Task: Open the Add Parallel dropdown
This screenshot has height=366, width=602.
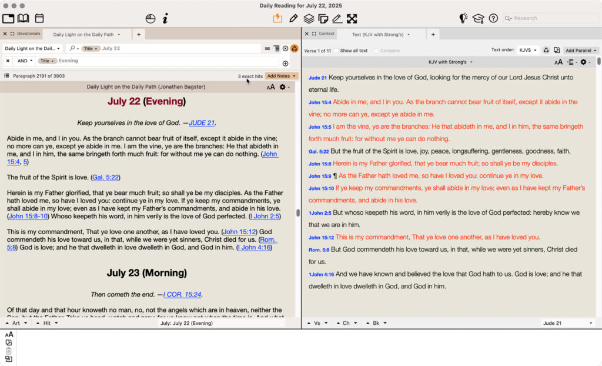Action: pos(581,51)
